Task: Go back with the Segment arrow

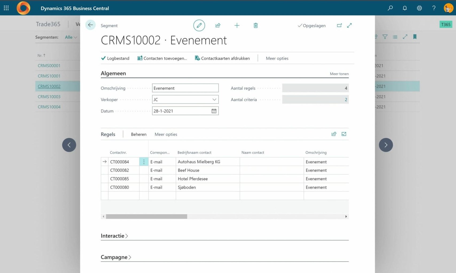Action: [x=90, y=25]
